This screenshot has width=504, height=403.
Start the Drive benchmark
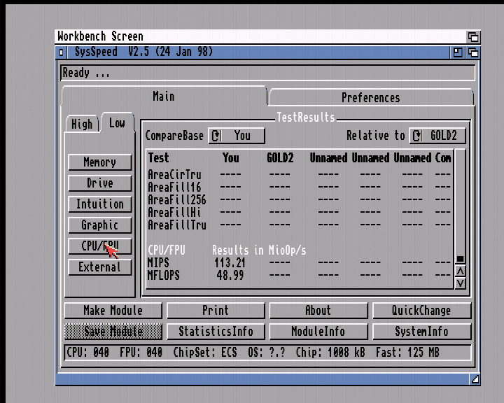click(99, 183)
